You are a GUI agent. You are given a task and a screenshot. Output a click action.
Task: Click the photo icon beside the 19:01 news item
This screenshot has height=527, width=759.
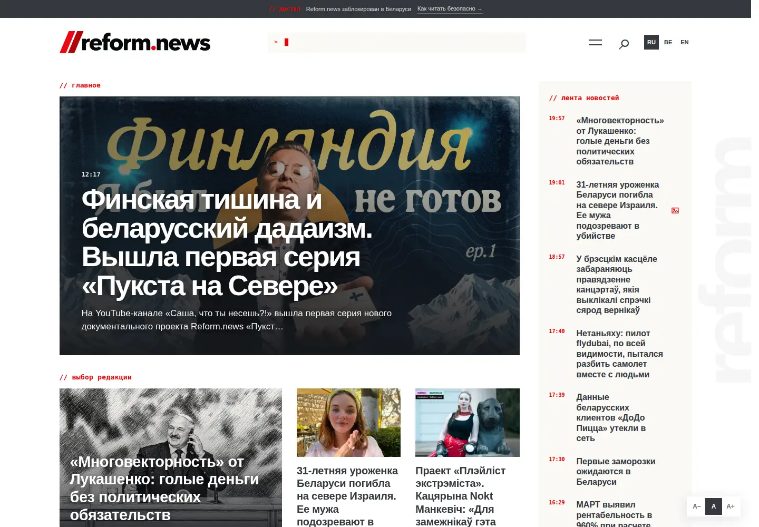pos(675,210)
